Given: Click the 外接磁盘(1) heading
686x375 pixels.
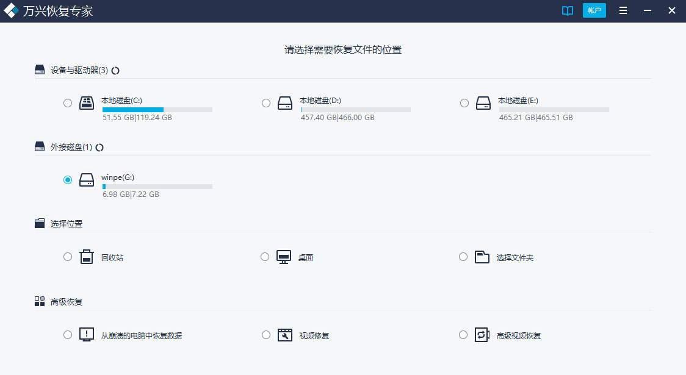Looking at the screenshot, I should pos(71,148).
